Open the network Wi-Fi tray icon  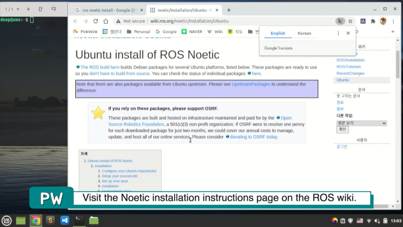369,221
